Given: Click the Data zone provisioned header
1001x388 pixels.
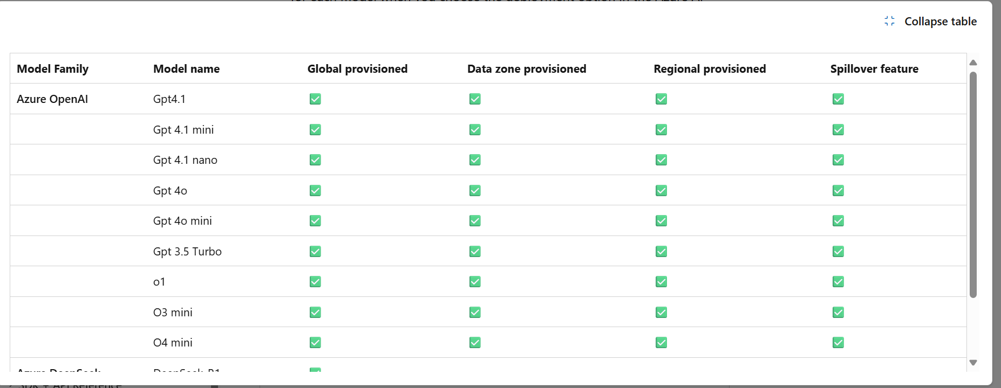Looking at the screenshot, I should point(526,69).
